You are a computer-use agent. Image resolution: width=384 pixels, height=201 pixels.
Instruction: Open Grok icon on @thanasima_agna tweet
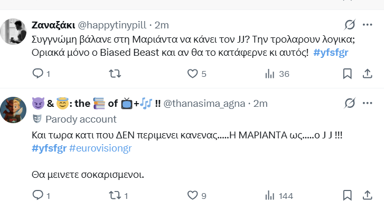350,103
